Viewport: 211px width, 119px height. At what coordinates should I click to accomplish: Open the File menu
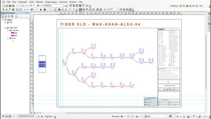pyautogui.click(x=4, y=2)
